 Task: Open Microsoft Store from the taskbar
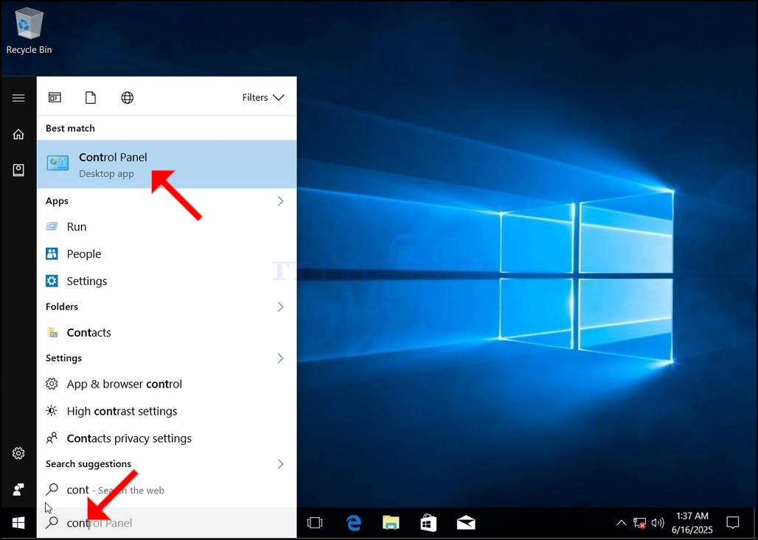click(x=428, y=522)
